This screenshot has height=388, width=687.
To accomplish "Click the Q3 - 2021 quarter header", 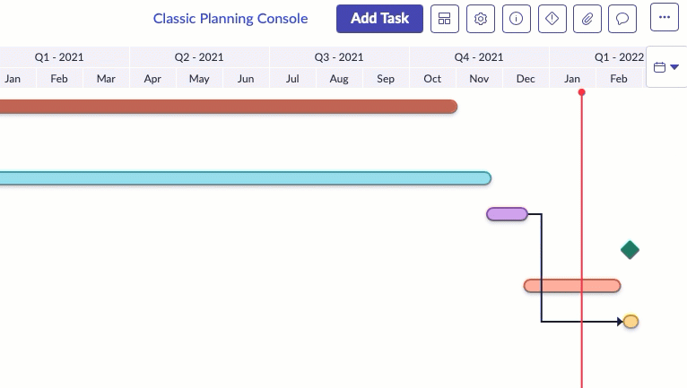I will click(x=339, y=57).
